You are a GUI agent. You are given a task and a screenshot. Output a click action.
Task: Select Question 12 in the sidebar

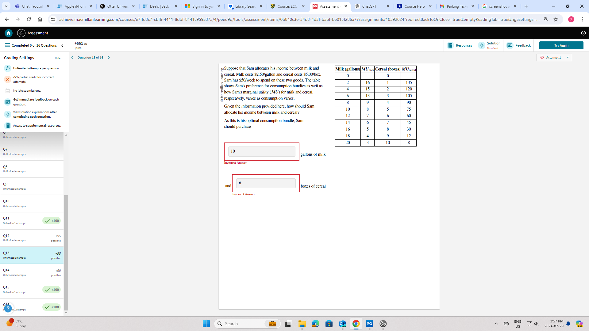tap(31, 238)
